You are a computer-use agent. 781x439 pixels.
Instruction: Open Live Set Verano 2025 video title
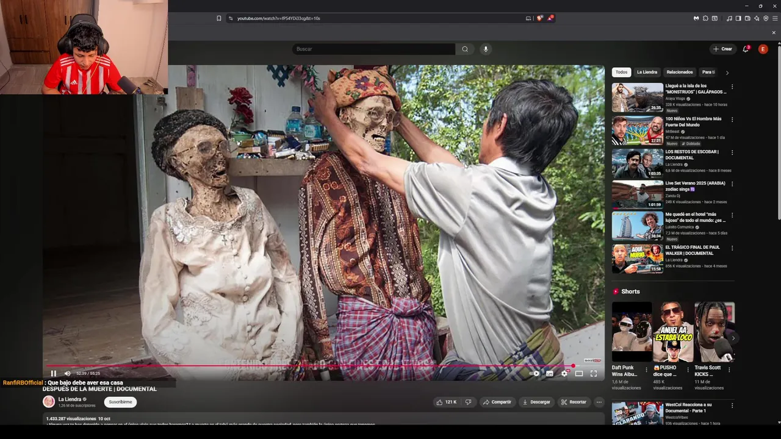(696, 186)
